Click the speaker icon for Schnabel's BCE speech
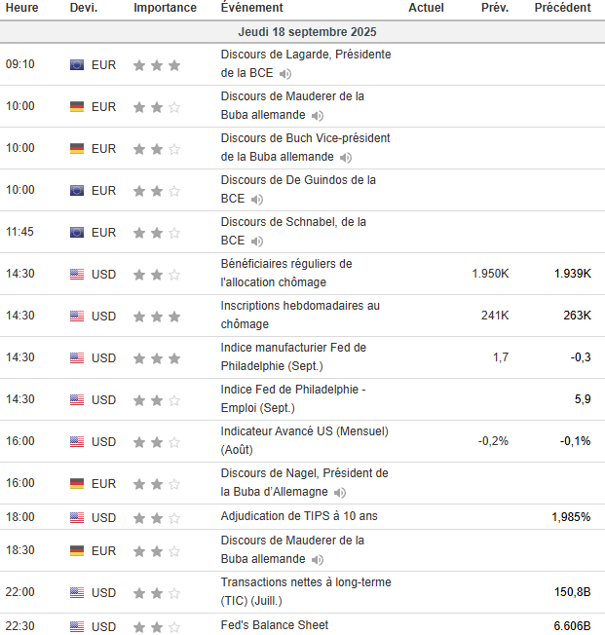The image size is (605, 635). pyautogui.click(x=257, y=242)
